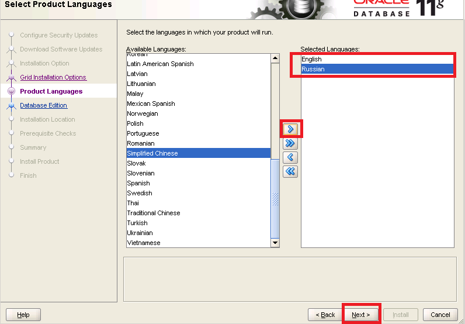This screenshot has width=465, height=324.
Task: Select Latvian in Available Languages
Action: coord(199,74)
